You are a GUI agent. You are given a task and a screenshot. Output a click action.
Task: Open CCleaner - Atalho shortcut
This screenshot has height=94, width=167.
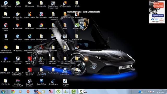(x=6, y=27)
